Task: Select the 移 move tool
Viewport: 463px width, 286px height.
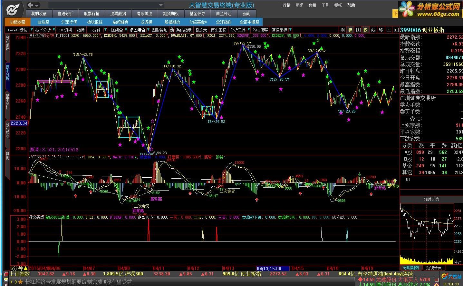Action: tap(381, 30)
